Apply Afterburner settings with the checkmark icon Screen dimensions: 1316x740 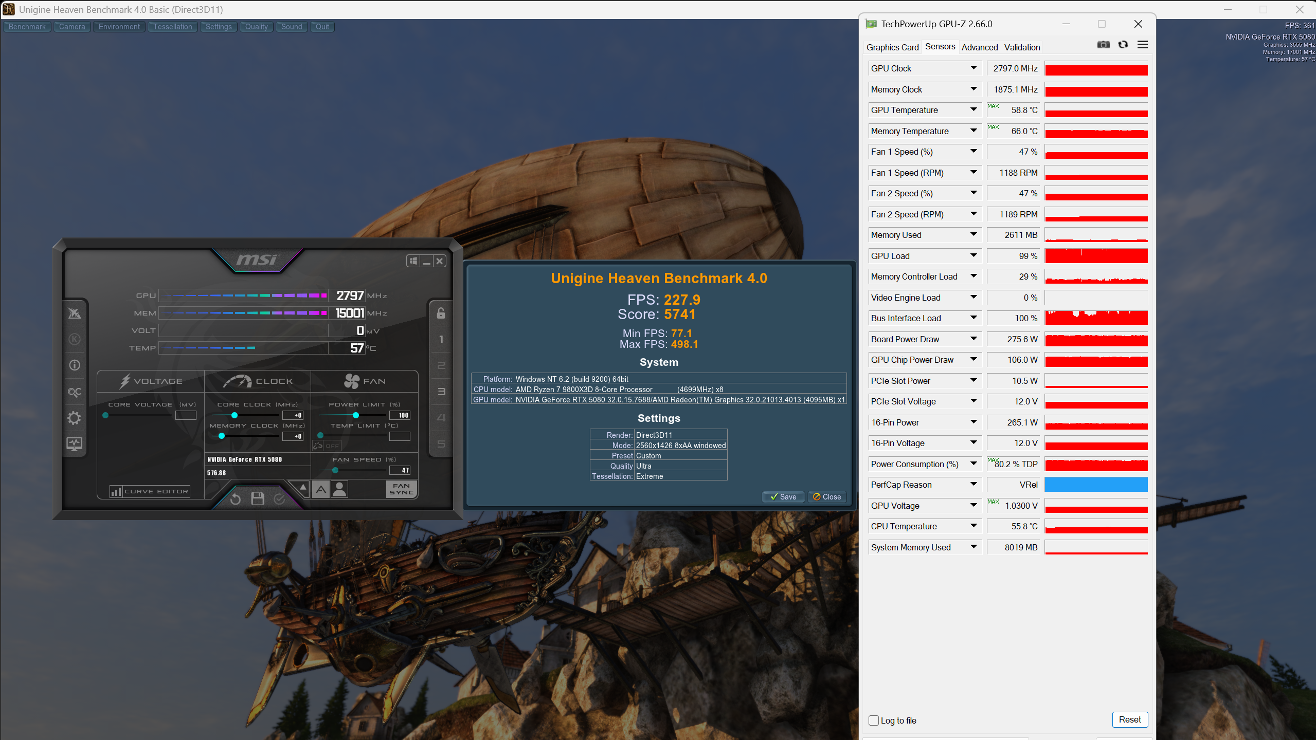tap(279, 498)
